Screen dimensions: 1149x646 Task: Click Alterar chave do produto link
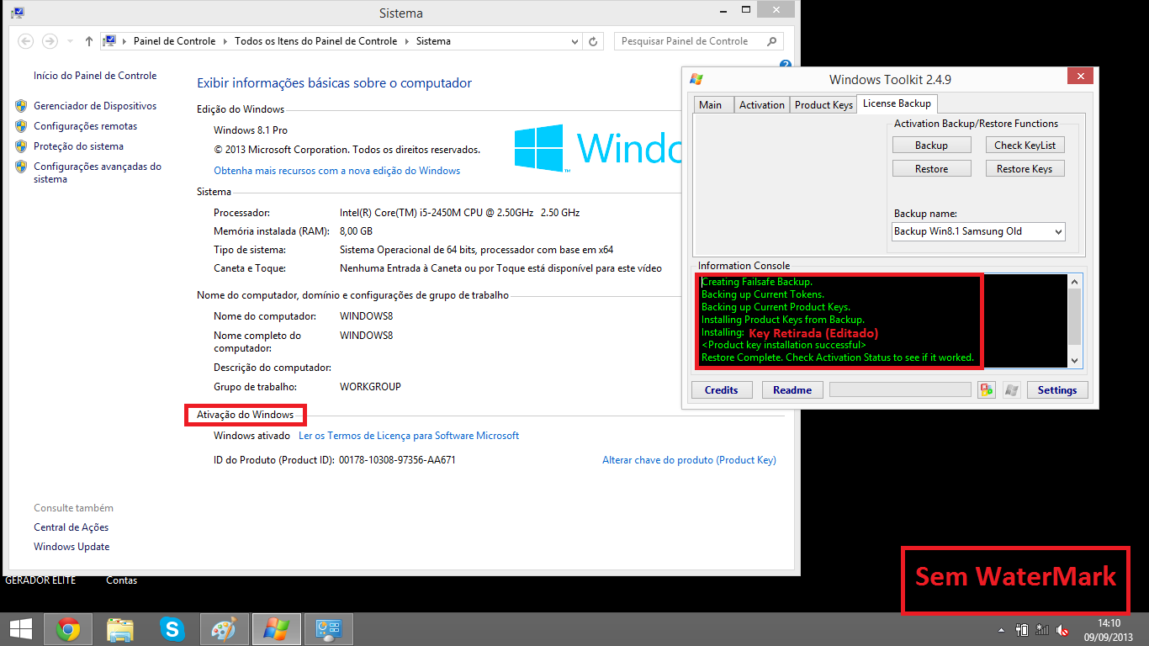pos(689,459)
